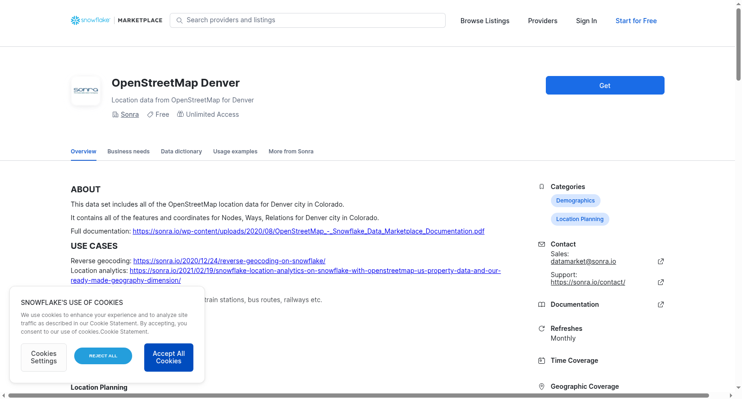Open the Providers page
The image size is (742, 399).
point(543,21)
